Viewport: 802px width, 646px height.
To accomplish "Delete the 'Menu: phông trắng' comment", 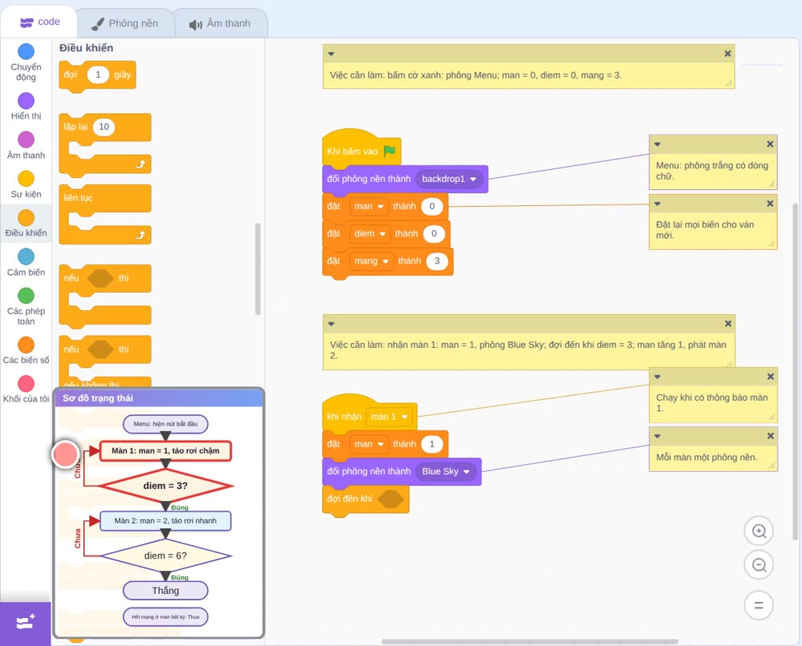I will point(770,144).
